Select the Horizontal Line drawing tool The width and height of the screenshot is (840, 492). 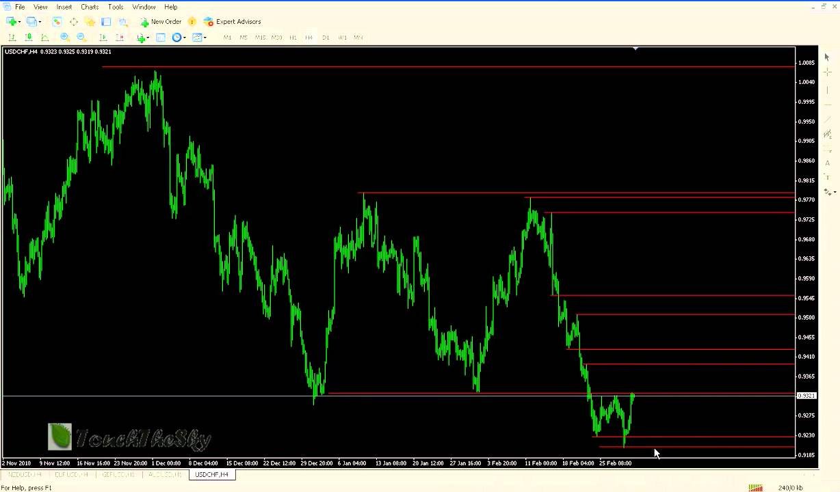pyautogui.click(x=827, y=105)
